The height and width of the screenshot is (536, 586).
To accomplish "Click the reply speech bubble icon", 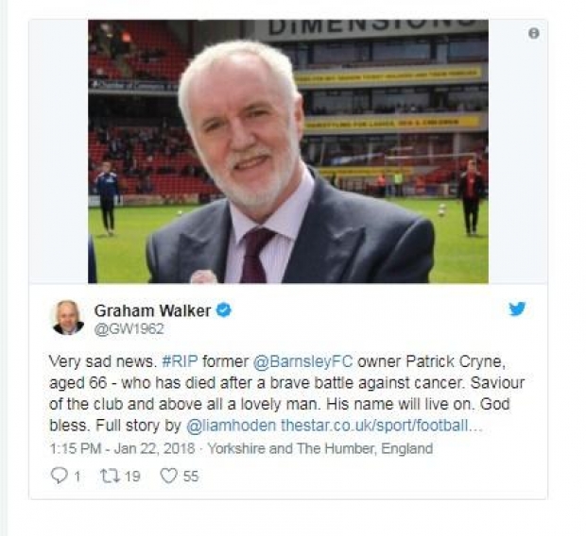I will (59, 476).
